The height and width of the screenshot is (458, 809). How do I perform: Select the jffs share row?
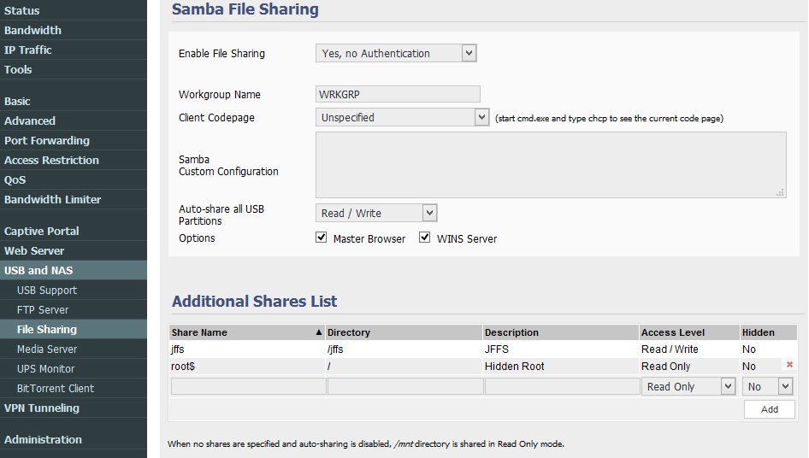point(483,349)
